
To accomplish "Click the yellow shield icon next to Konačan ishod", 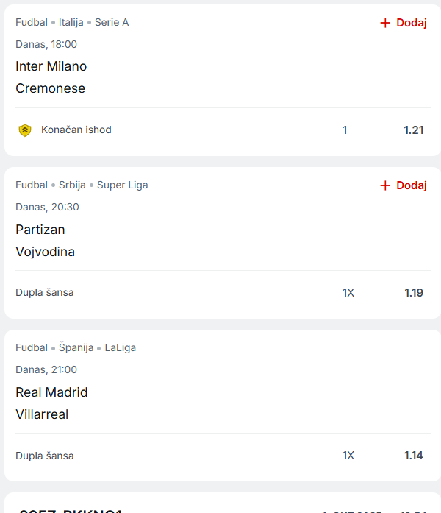I will click(25, 130).
